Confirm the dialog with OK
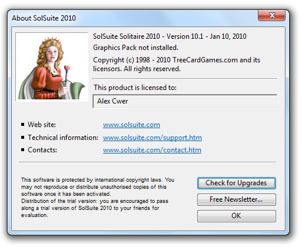 237,216
